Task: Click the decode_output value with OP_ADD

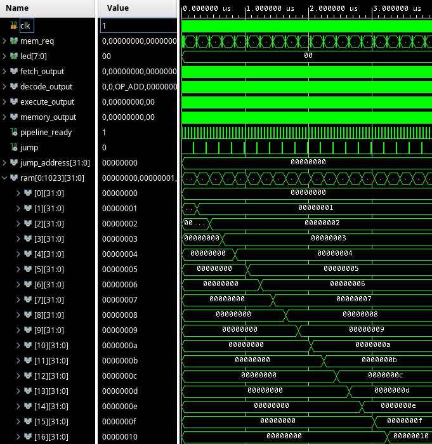Action: (x=139, y=87)
